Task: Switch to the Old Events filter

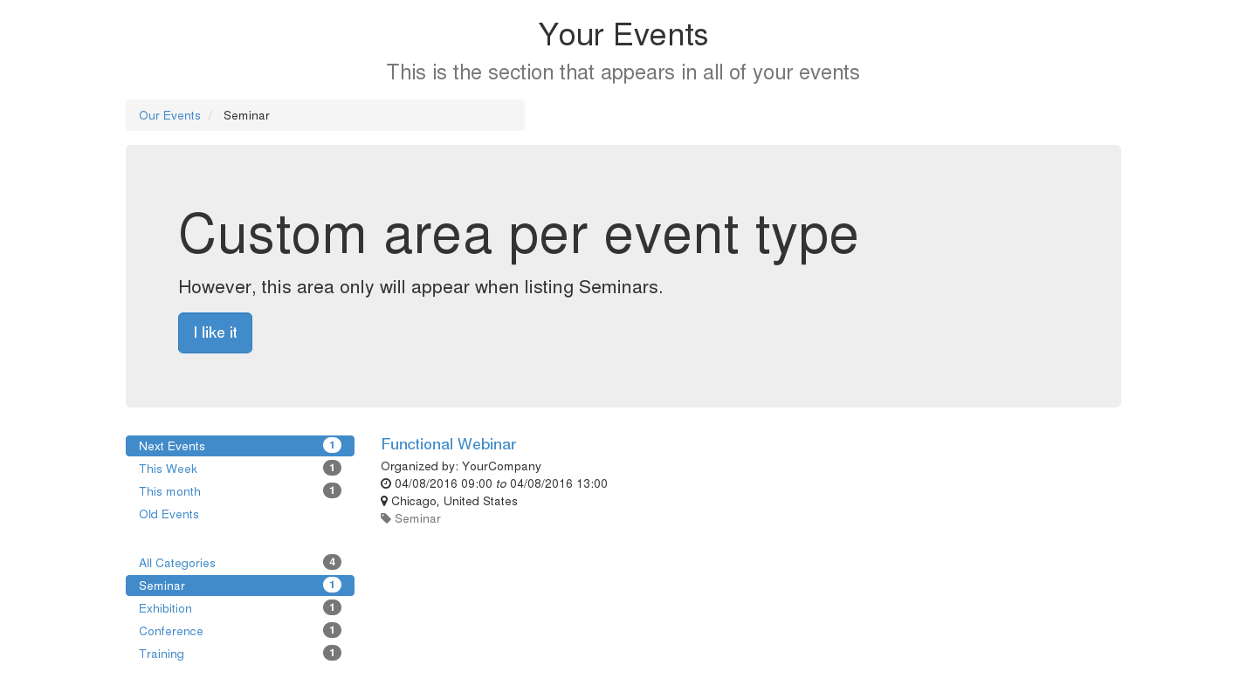Action: click(169, 514)
